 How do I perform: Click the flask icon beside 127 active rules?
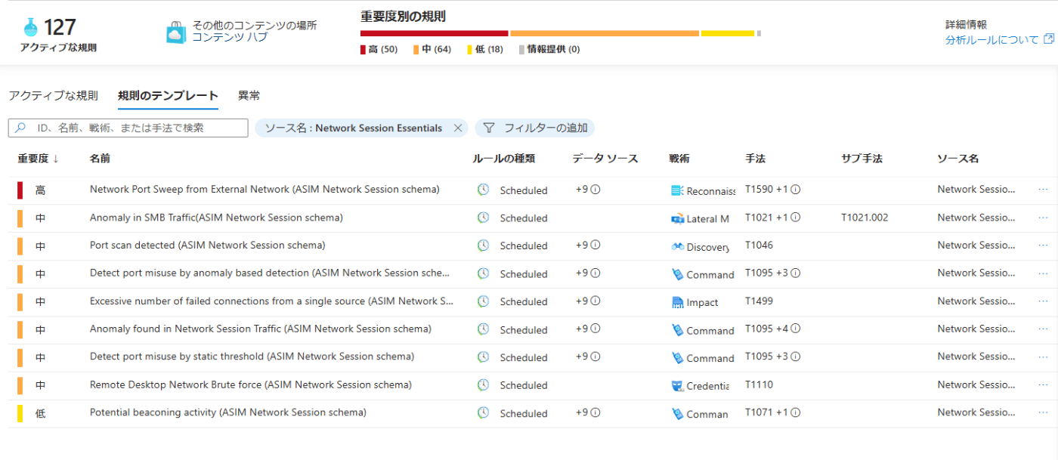30,26
